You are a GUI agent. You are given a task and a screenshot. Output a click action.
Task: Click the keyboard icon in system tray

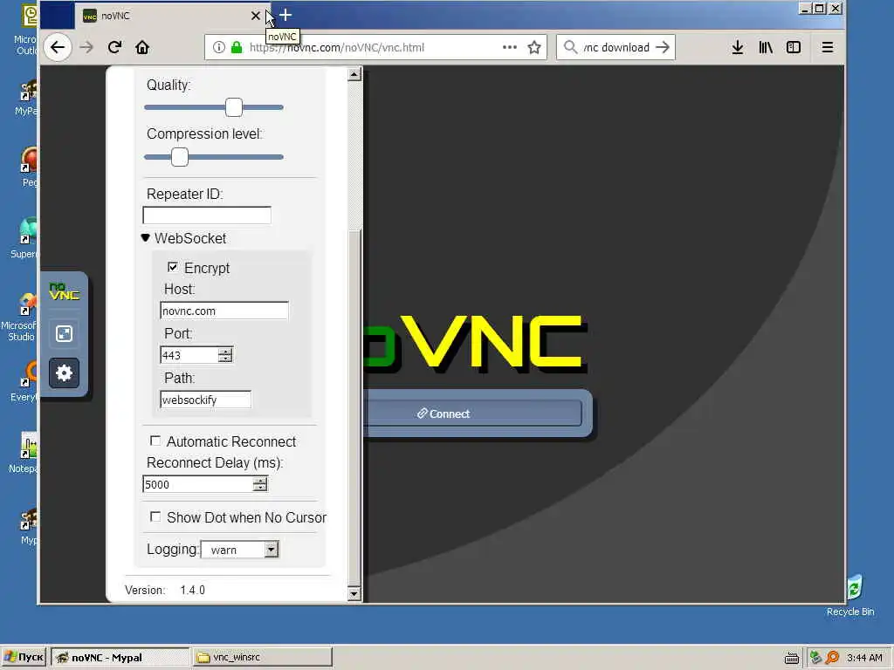pos(791,658)
